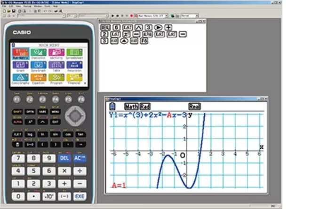Click the circular directional pad on calculator
This screenshot has width=336, height=209.
75,115
